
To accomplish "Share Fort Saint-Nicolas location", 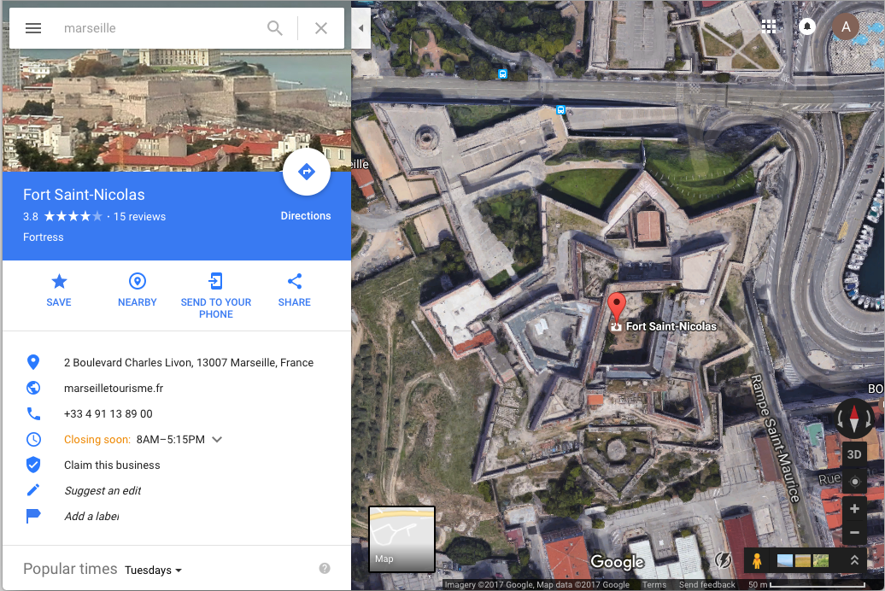I will 294,290.
